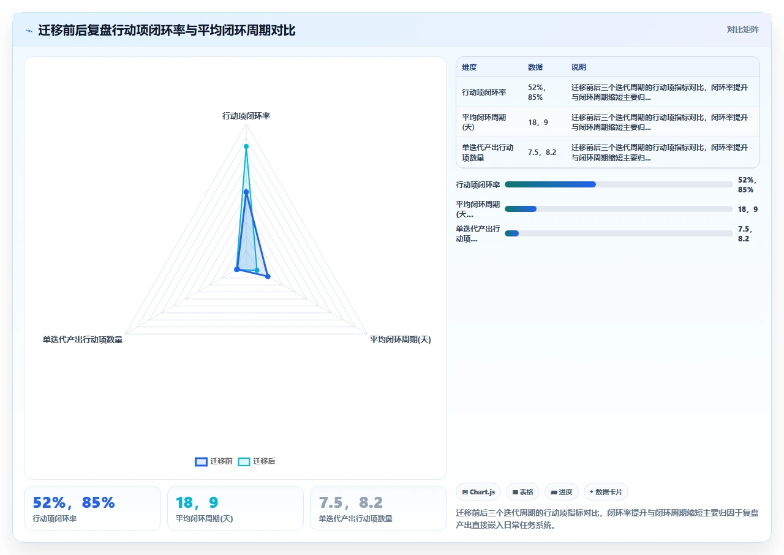Click the 平均闭环周期 progress bar
This screenshot has width=784, height=555.
(x=619, y=209)
